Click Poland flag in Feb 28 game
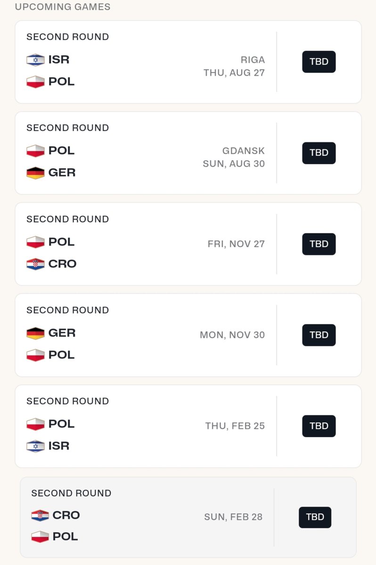This screenshot has width=376, height=565. (40, 537)
